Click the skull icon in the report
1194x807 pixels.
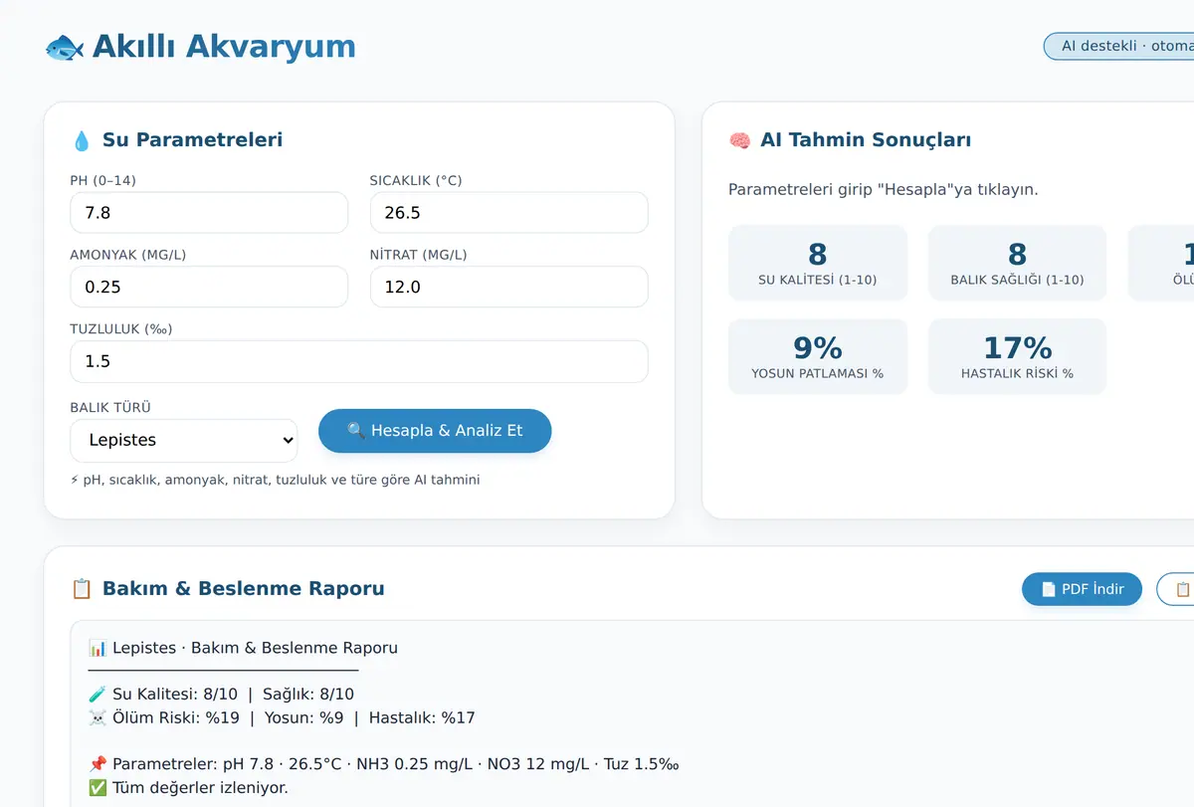point(98,717)
